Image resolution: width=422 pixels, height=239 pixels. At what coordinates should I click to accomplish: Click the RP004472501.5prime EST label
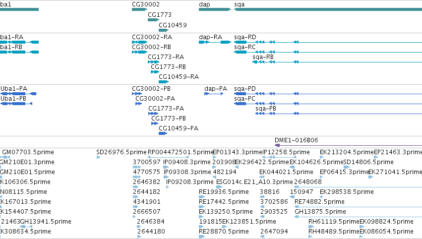(181, 152)
